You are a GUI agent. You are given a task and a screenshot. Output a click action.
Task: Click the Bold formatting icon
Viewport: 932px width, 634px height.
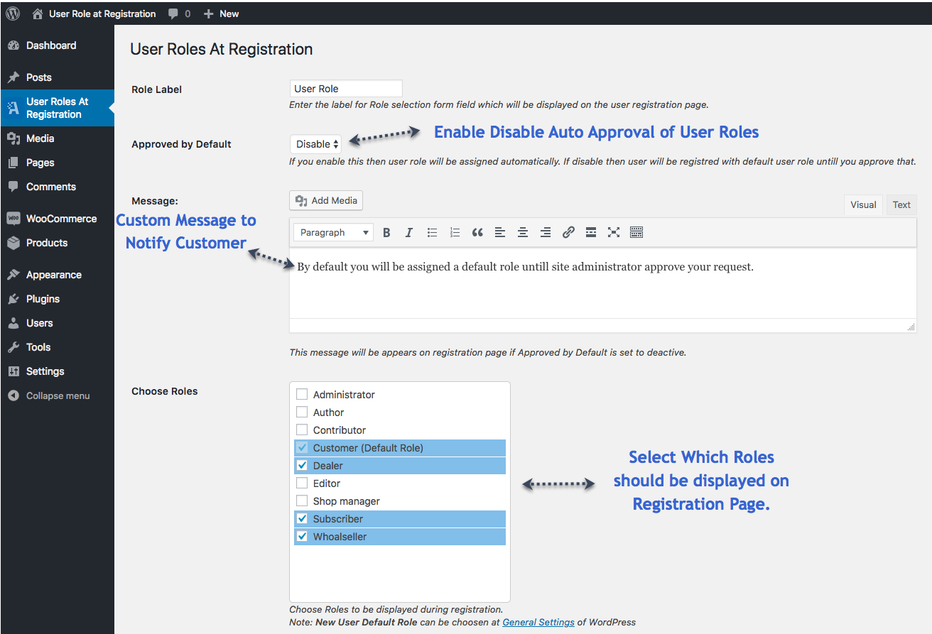[387, 232]
